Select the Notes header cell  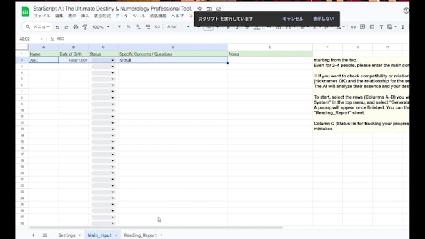(270, 54)
